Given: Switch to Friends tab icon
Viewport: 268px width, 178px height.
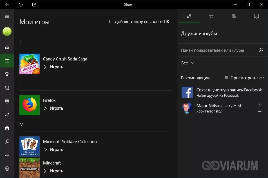Looking at the screenshot, I should (x=189, y=16).
